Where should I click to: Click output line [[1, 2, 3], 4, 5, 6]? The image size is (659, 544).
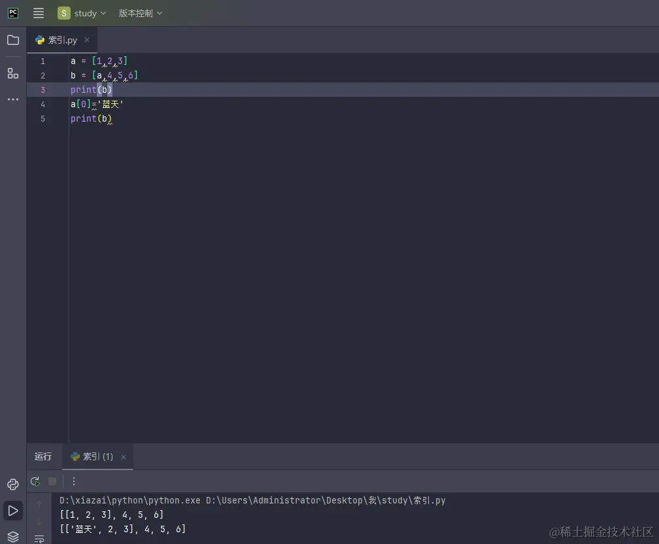(111, 515)
